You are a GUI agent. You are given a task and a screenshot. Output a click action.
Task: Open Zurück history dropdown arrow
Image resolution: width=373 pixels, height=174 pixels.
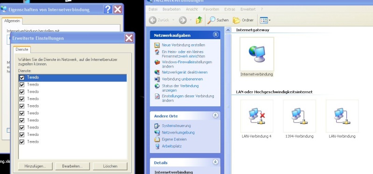click(173, 20)
